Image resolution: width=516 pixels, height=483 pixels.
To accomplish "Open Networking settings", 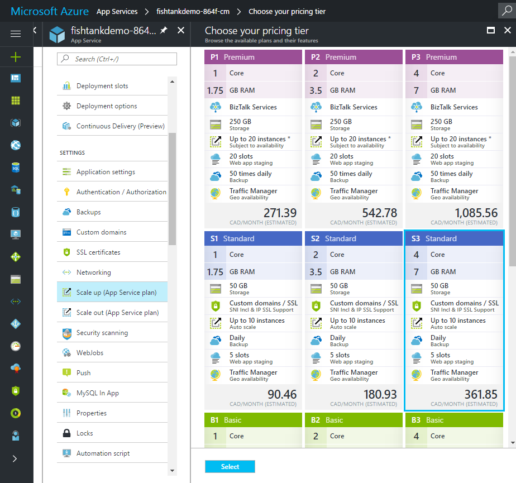I will [112, 272].
